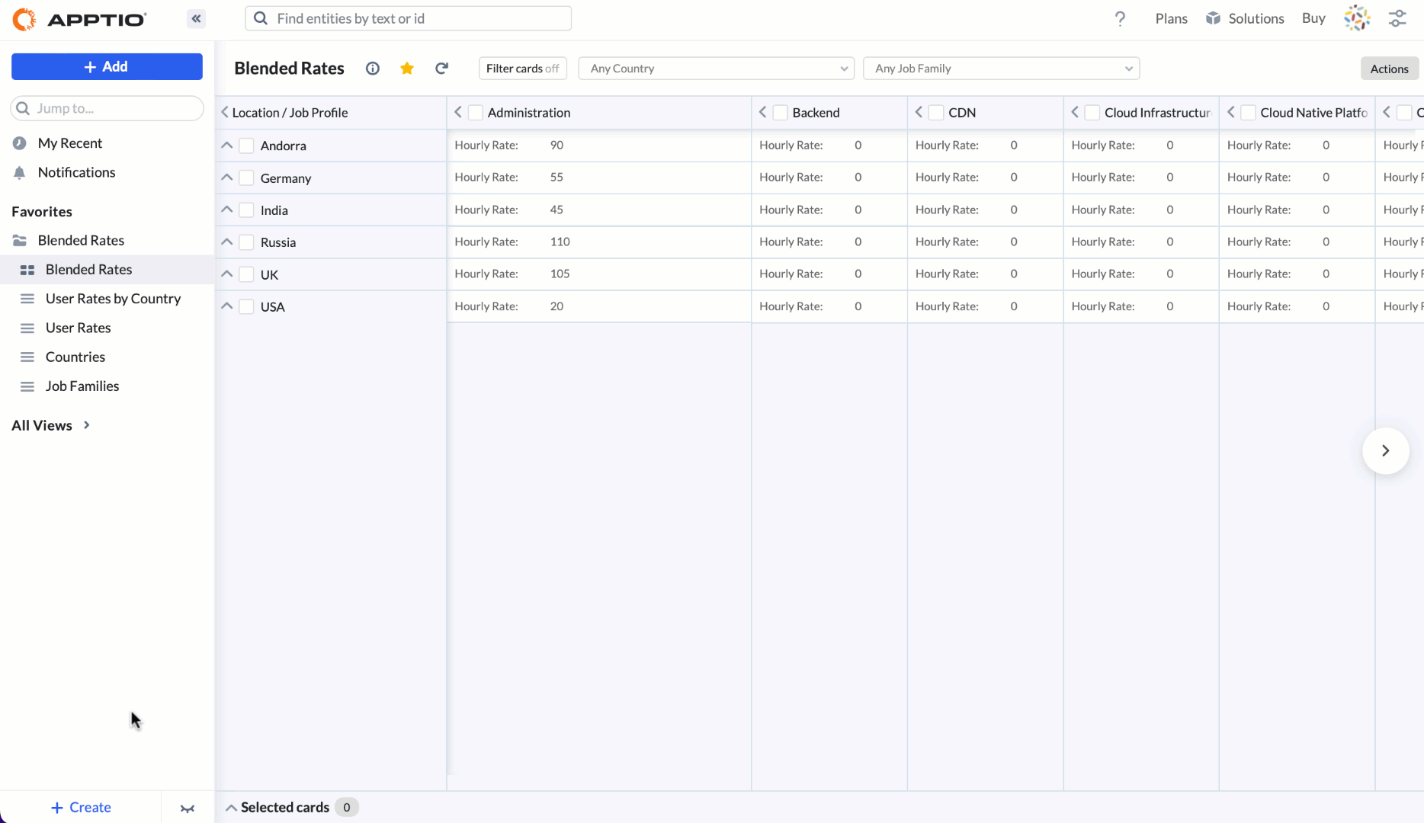
Task: Click the Actions button
Action: pos(1389,68)
